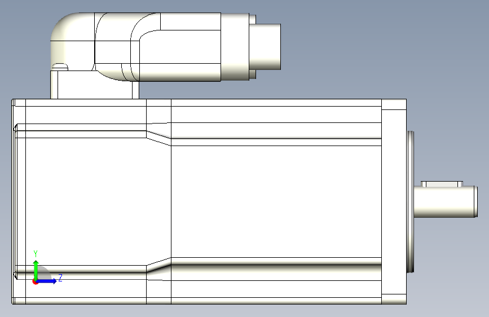Select the circular pilot boss behind the shaft
Viewport: 489px width, 317px height.
tap(411, 201)
